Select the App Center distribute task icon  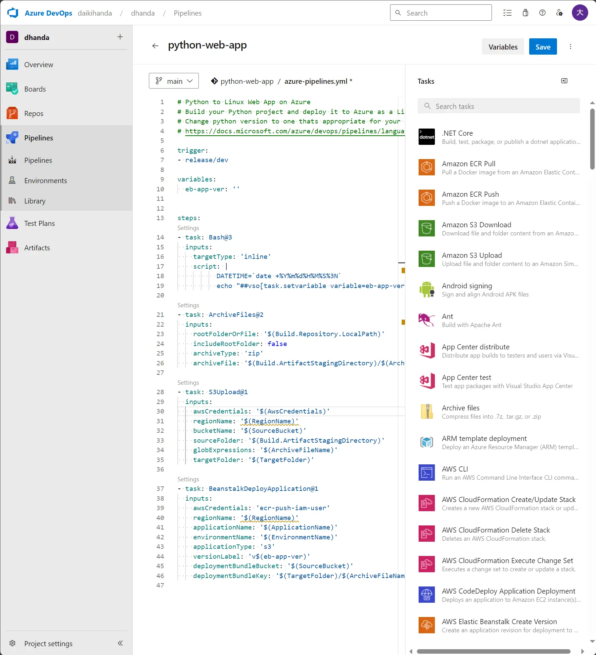click(427, 350)
